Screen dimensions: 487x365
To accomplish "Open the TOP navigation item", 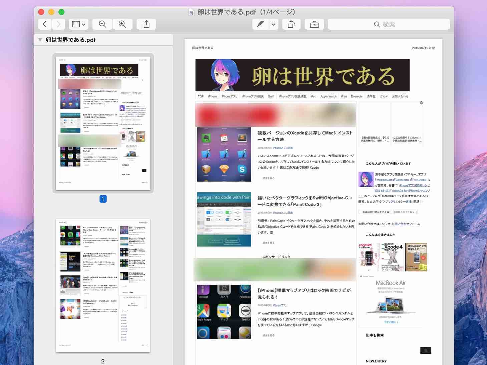I will [201, 96].
